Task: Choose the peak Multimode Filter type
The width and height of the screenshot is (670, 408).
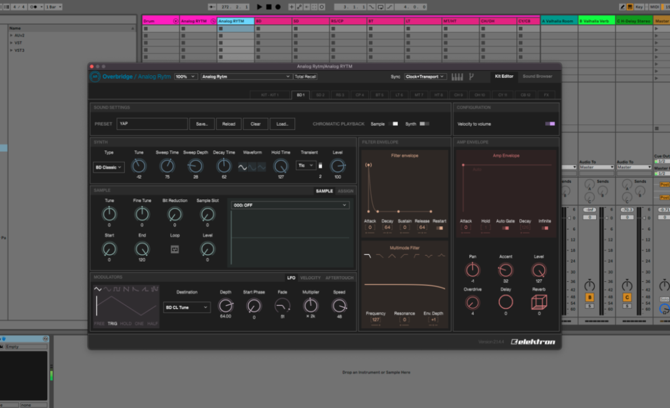Action: coord(442,256)
